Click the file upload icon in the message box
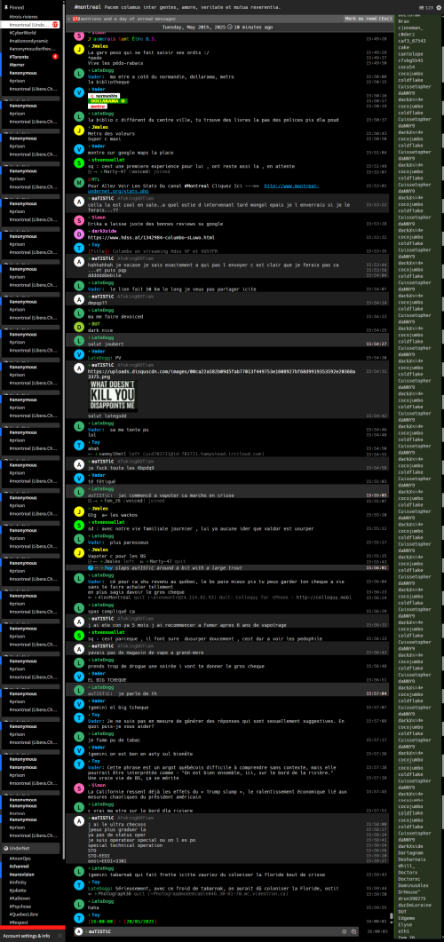This screenshot has width=444, height=942. (354, 931)
